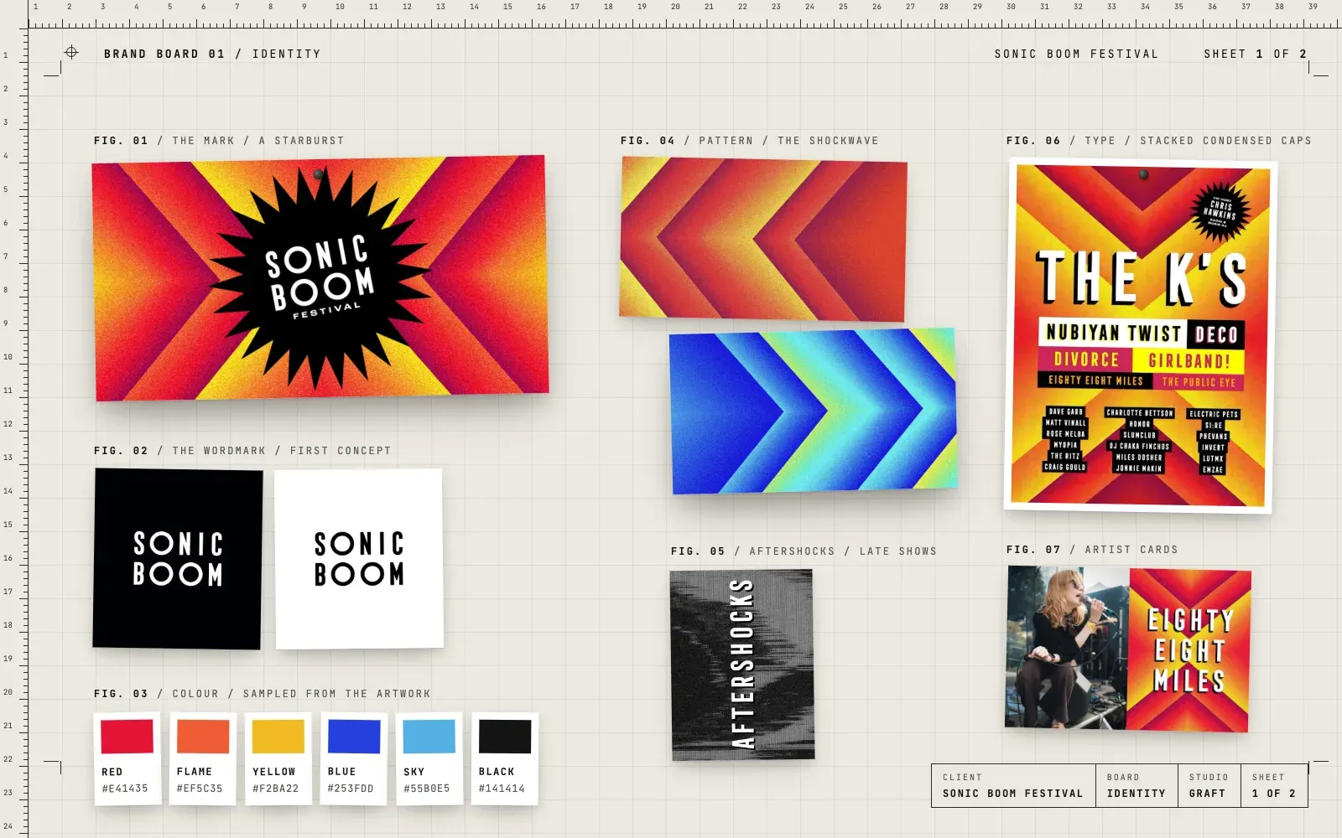Select the Sonic Boom starburst banner artwork
The height and width of the screenshot is (838, 1342).
(320, 277)
